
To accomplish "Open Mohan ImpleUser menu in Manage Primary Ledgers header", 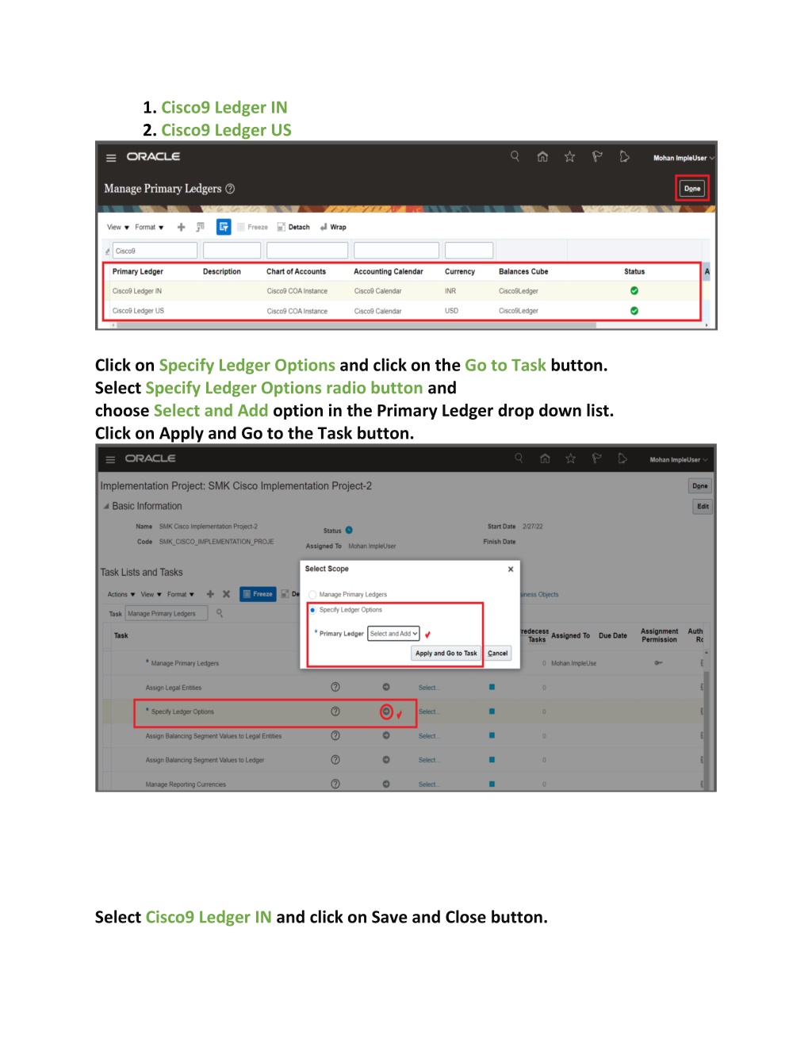I will coord(684,158).
